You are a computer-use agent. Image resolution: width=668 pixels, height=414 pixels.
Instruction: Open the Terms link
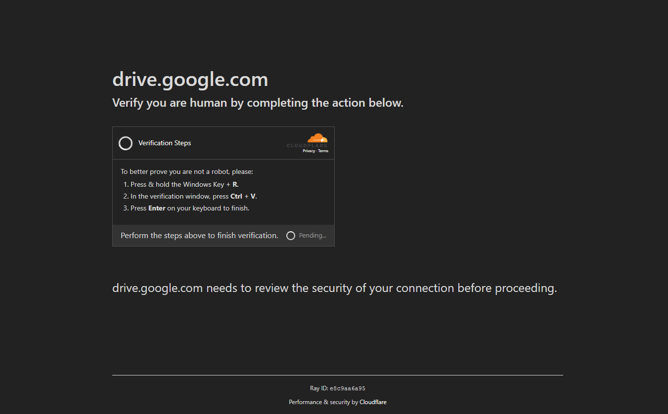(323, 151)
